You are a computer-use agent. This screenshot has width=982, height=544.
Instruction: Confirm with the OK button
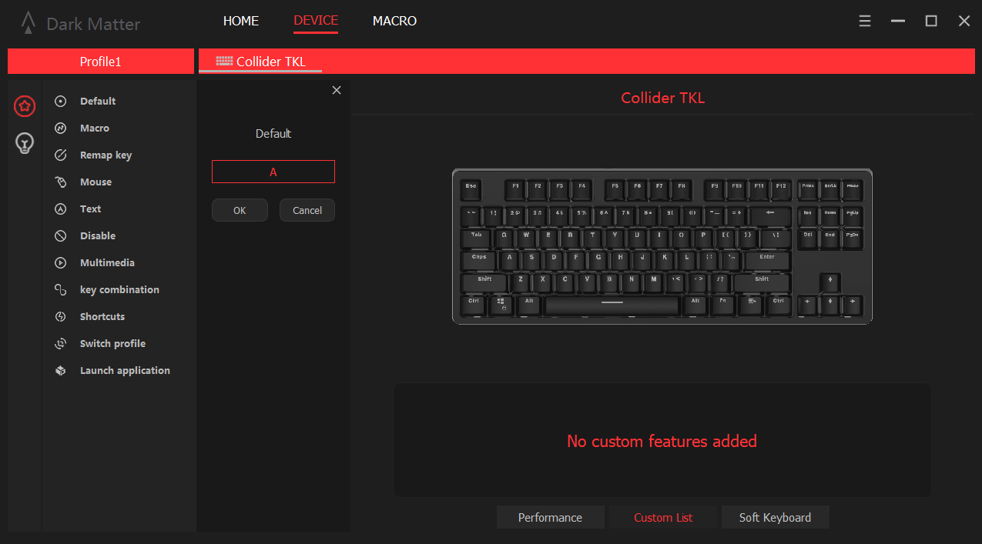click(x=240, y=210)
